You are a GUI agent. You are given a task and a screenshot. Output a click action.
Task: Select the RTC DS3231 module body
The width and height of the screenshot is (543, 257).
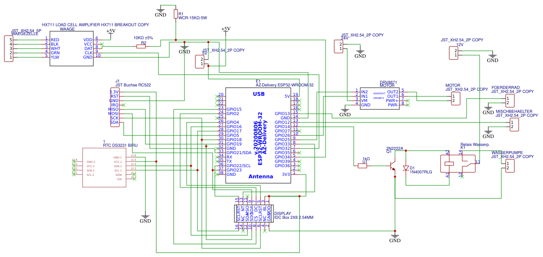click(104, 168)
